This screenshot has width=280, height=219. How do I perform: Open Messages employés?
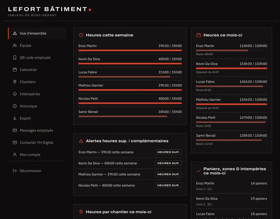pyautogui.click(x=37, y=130)
